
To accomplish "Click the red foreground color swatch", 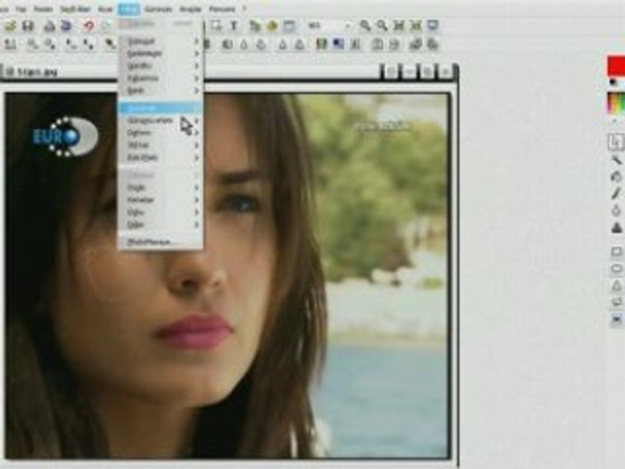I will pos(616,66).
